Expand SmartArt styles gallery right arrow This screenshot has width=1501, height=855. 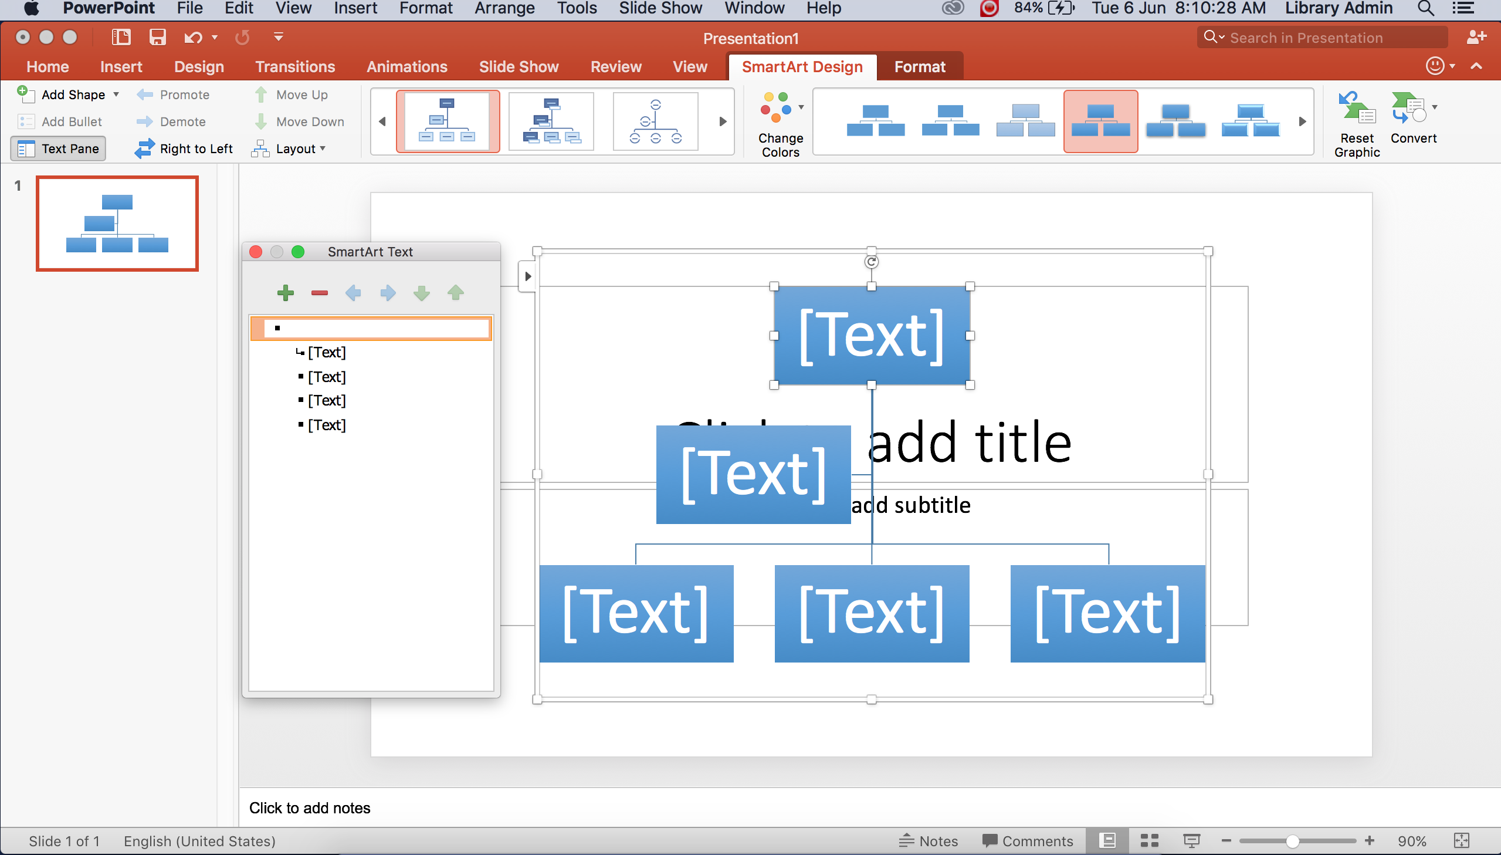pyautogui.click(x=1302, y=121)
